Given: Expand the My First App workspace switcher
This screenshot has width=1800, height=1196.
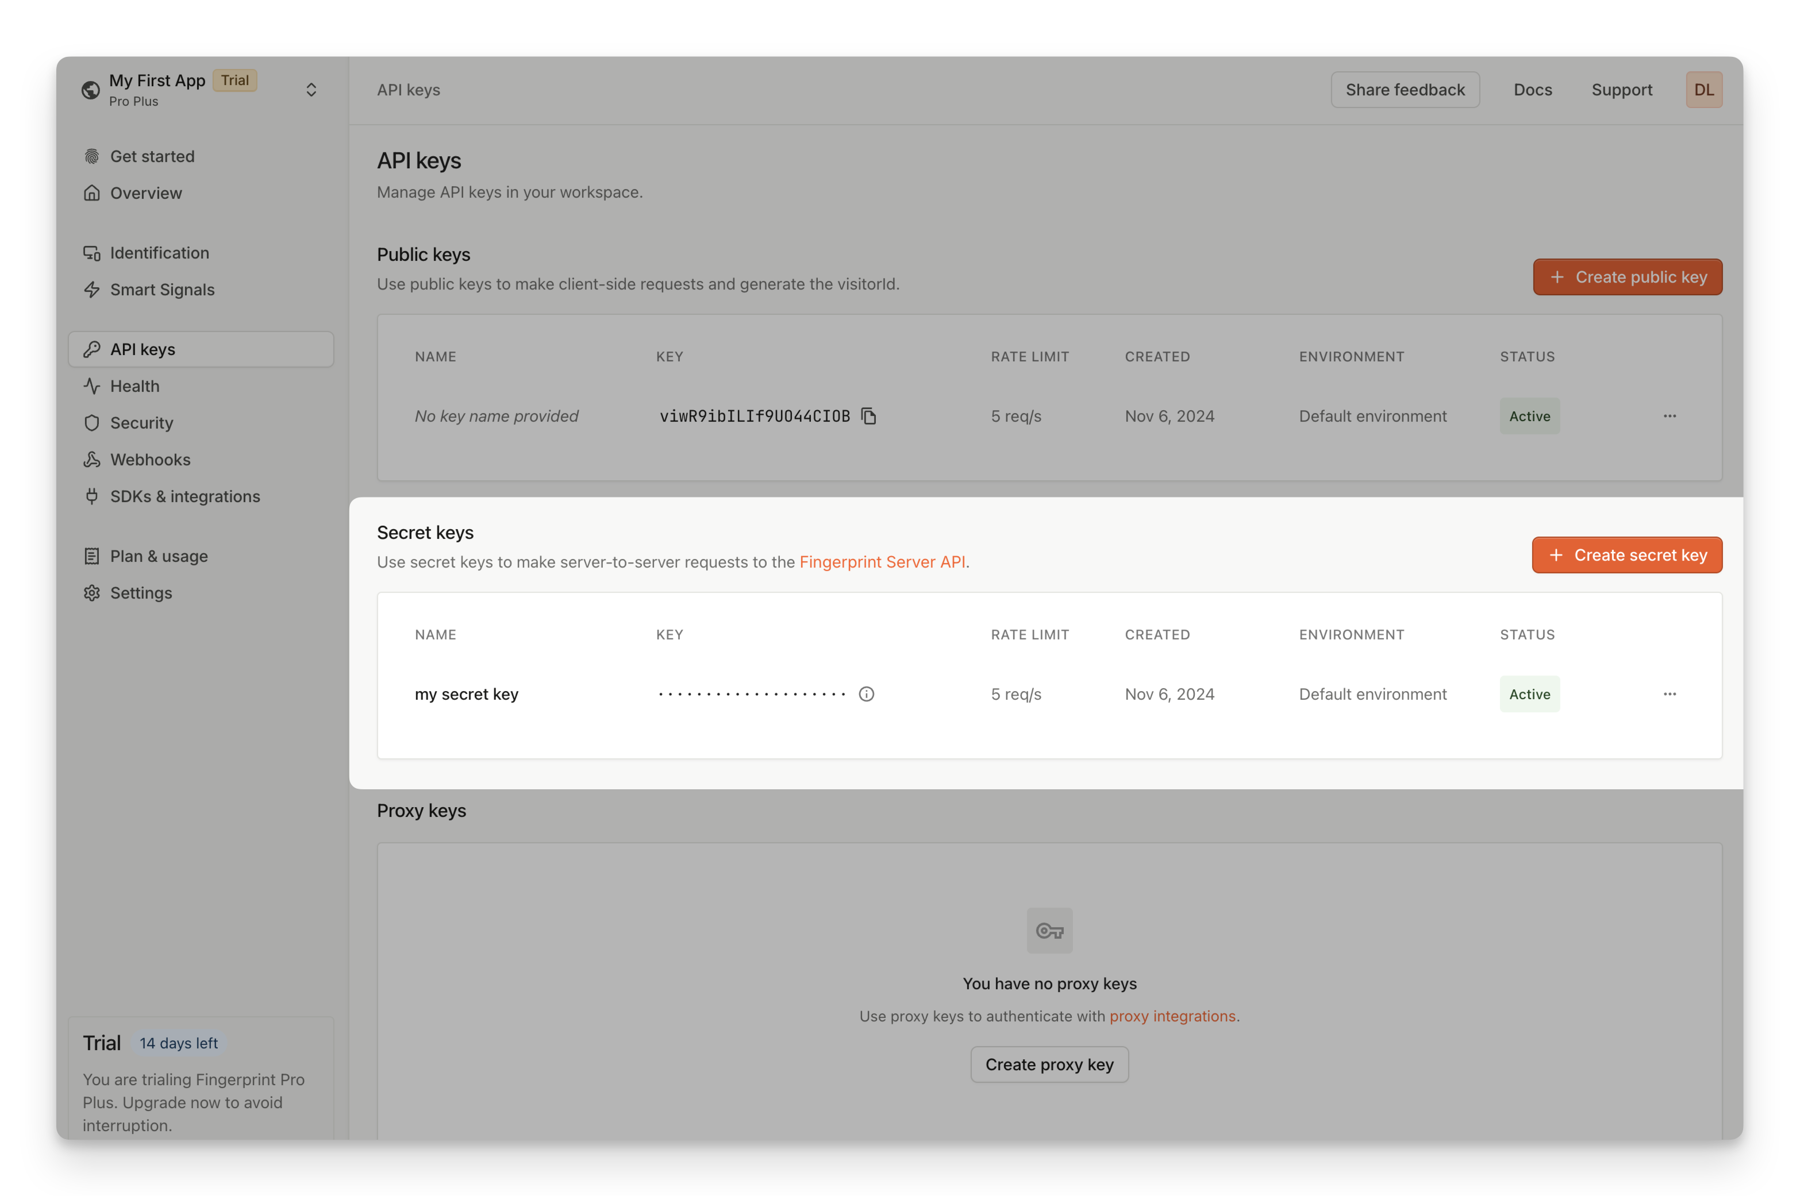Looking at the screenshot, I should (x=311, y=90).
